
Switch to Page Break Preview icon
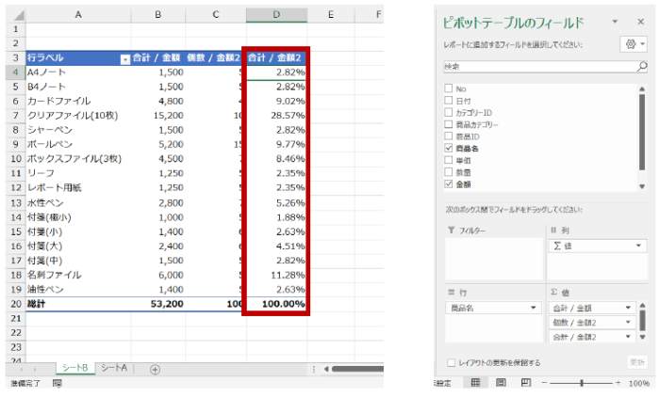click(527, 383)
